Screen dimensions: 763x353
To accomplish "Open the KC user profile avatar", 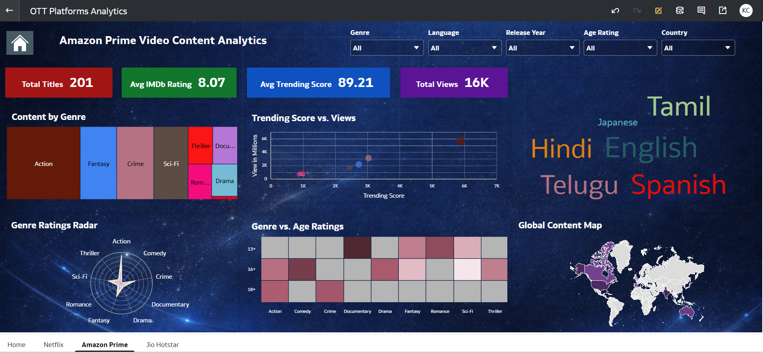I will click(746, 11).
